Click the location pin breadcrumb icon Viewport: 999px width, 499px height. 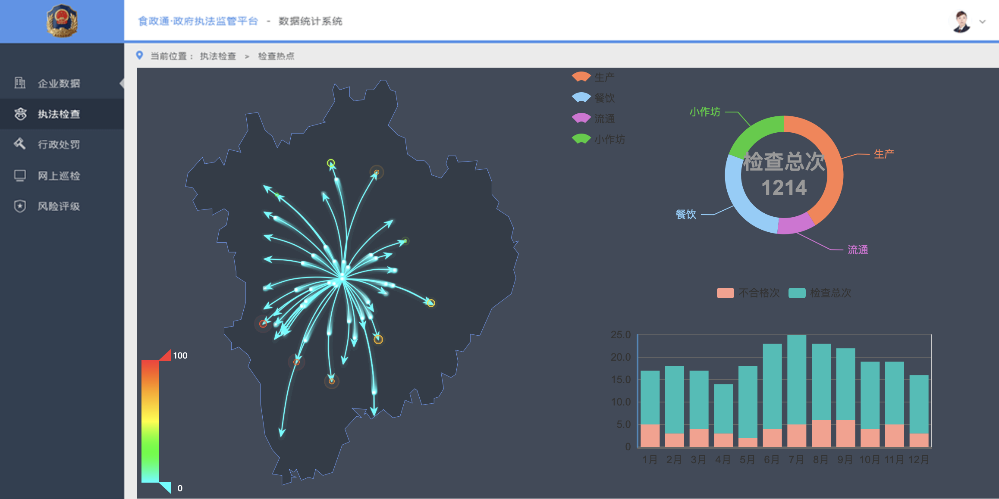139,55
